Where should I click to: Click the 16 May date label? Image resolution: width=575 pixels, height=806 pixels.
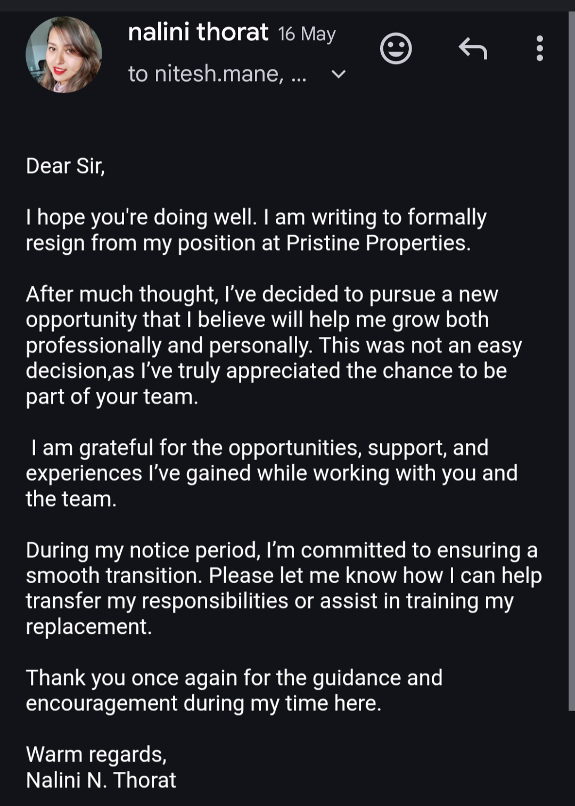click(307, 34)
